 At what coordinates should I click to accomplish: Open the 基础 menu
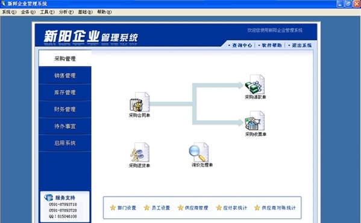85,12
